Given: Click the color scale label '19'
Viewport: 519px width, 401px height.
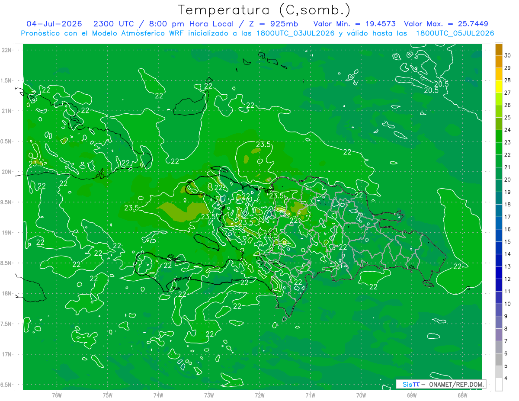Looking at the screenshot, I should tap(508, 192).
